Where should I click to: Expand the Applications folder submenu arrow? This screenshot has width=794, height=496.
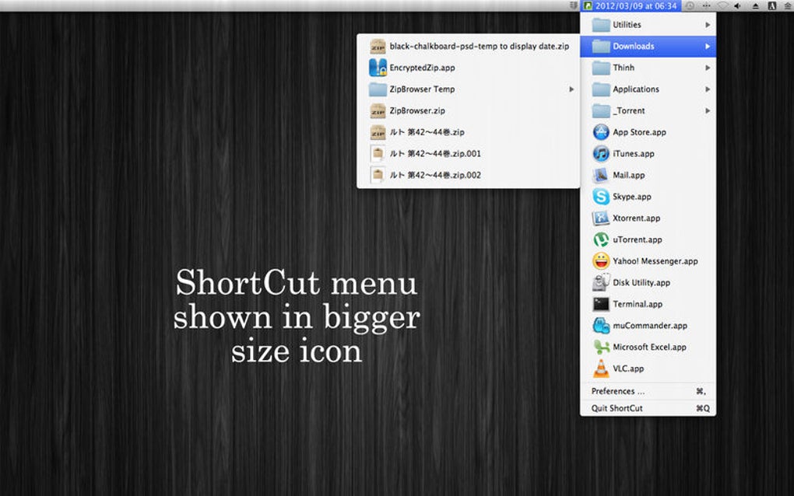[708, 89]
